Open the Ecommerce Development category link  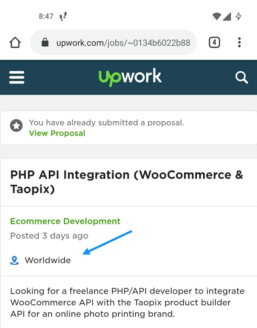point(65,221)
